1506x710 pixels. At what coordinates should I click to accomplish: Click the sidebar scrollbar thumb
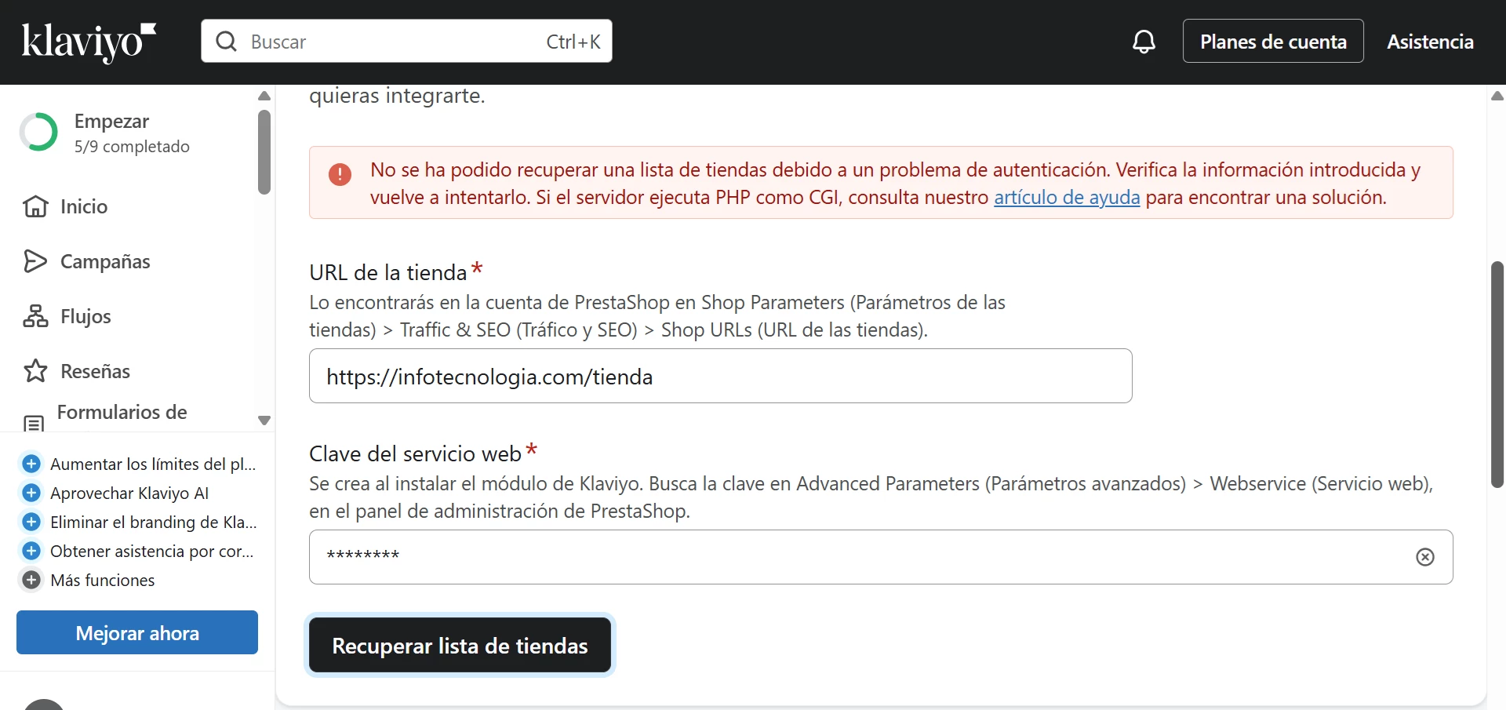pos(264,152)
